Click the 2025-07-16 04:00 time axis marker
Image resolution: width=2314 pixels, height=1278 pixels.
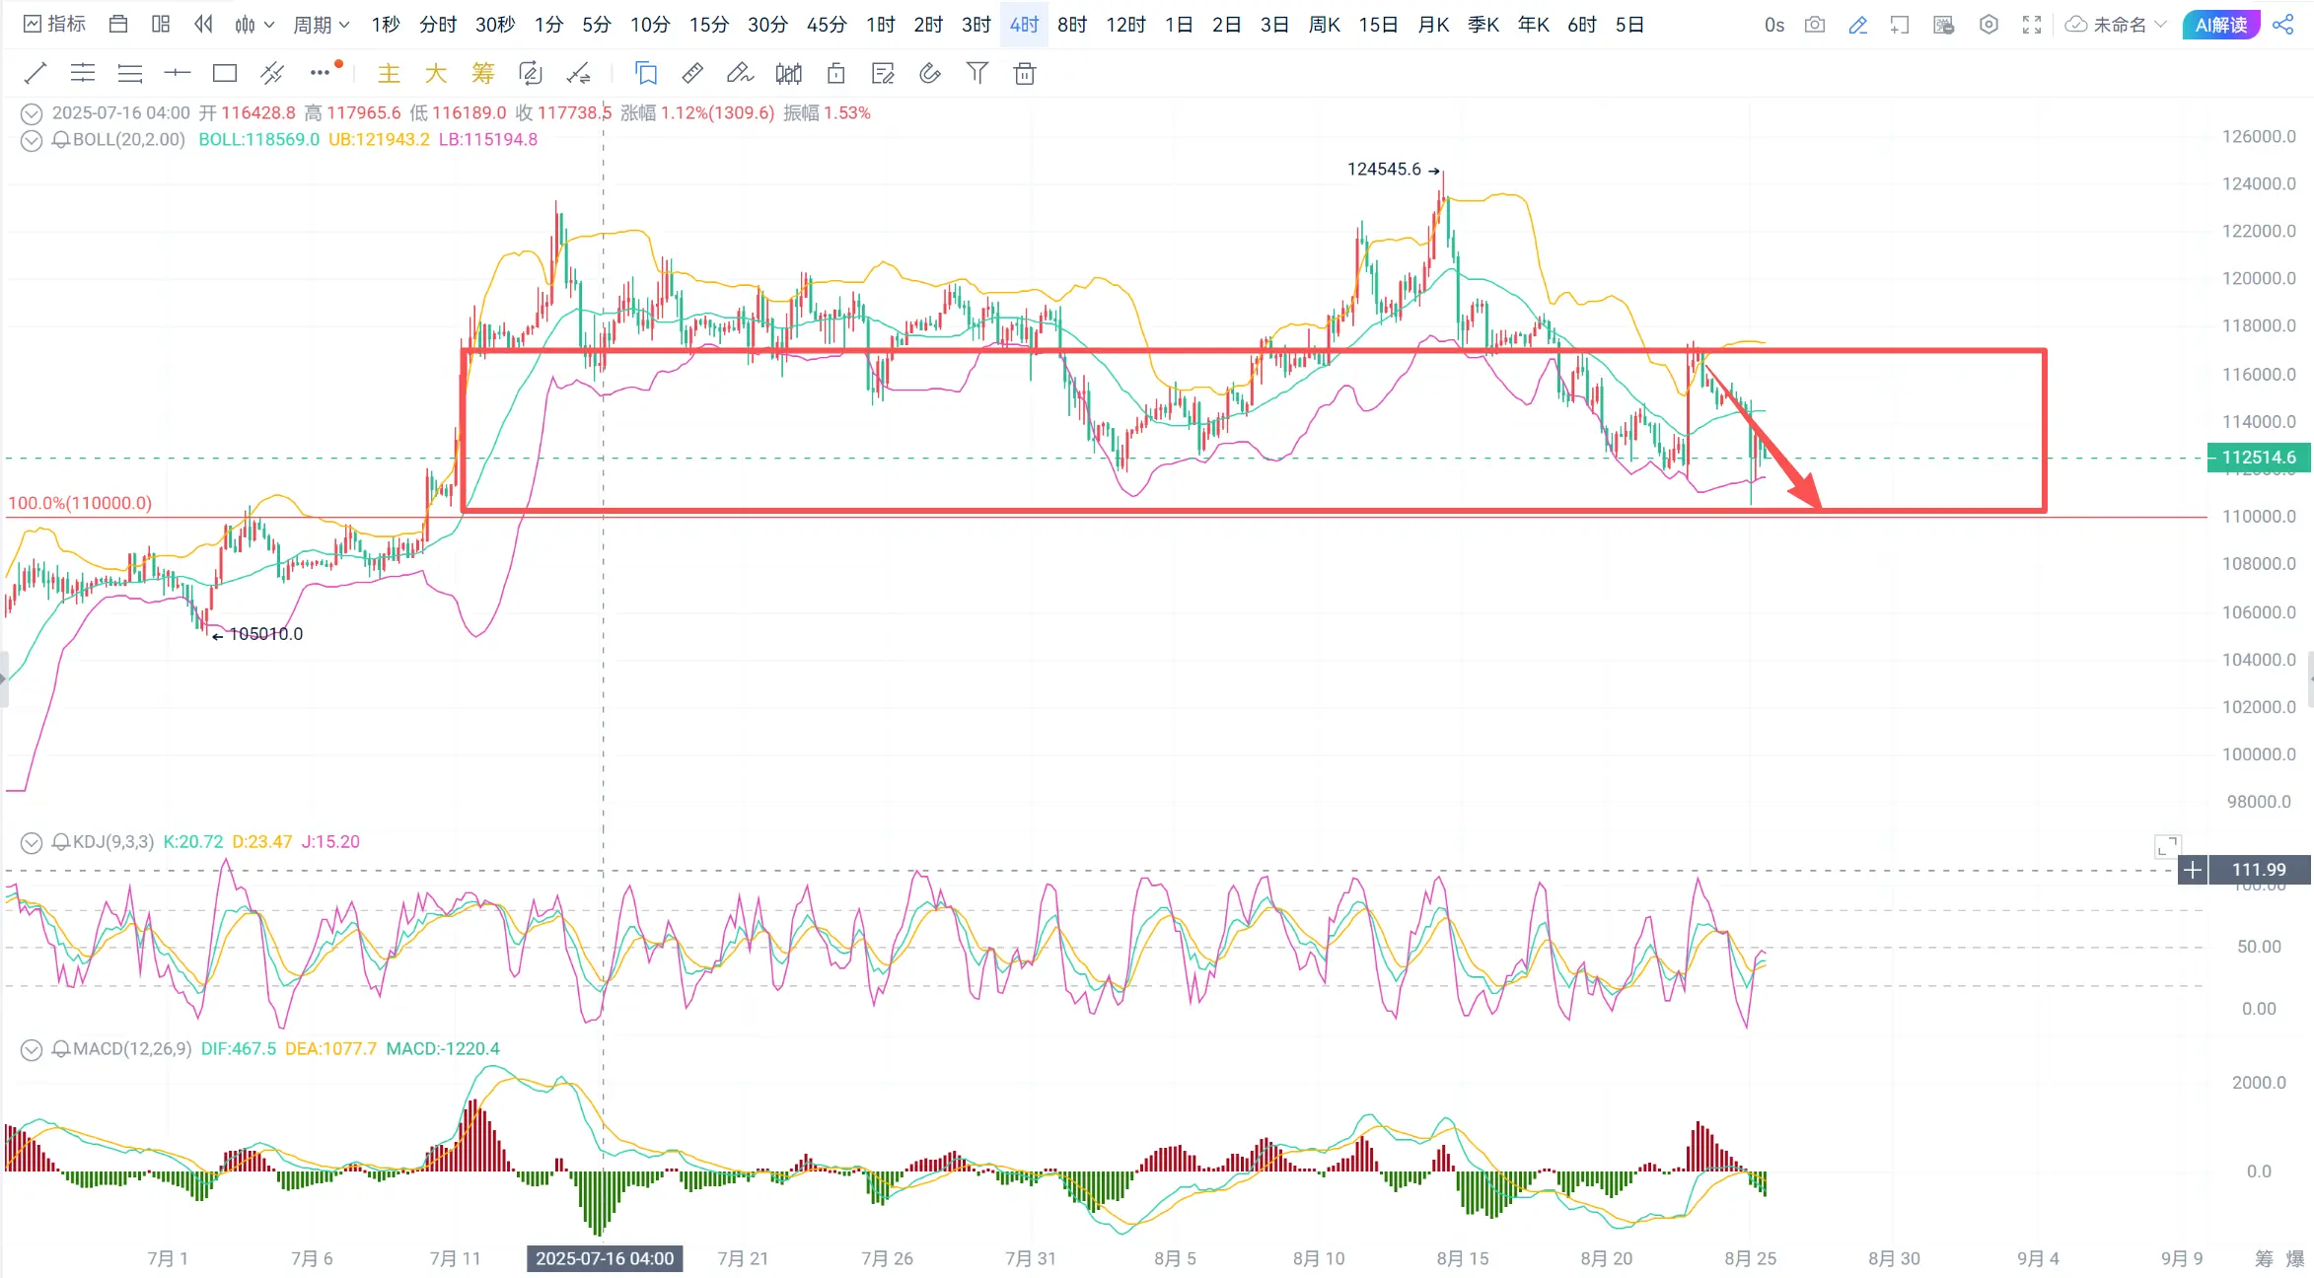point(605,1258)
